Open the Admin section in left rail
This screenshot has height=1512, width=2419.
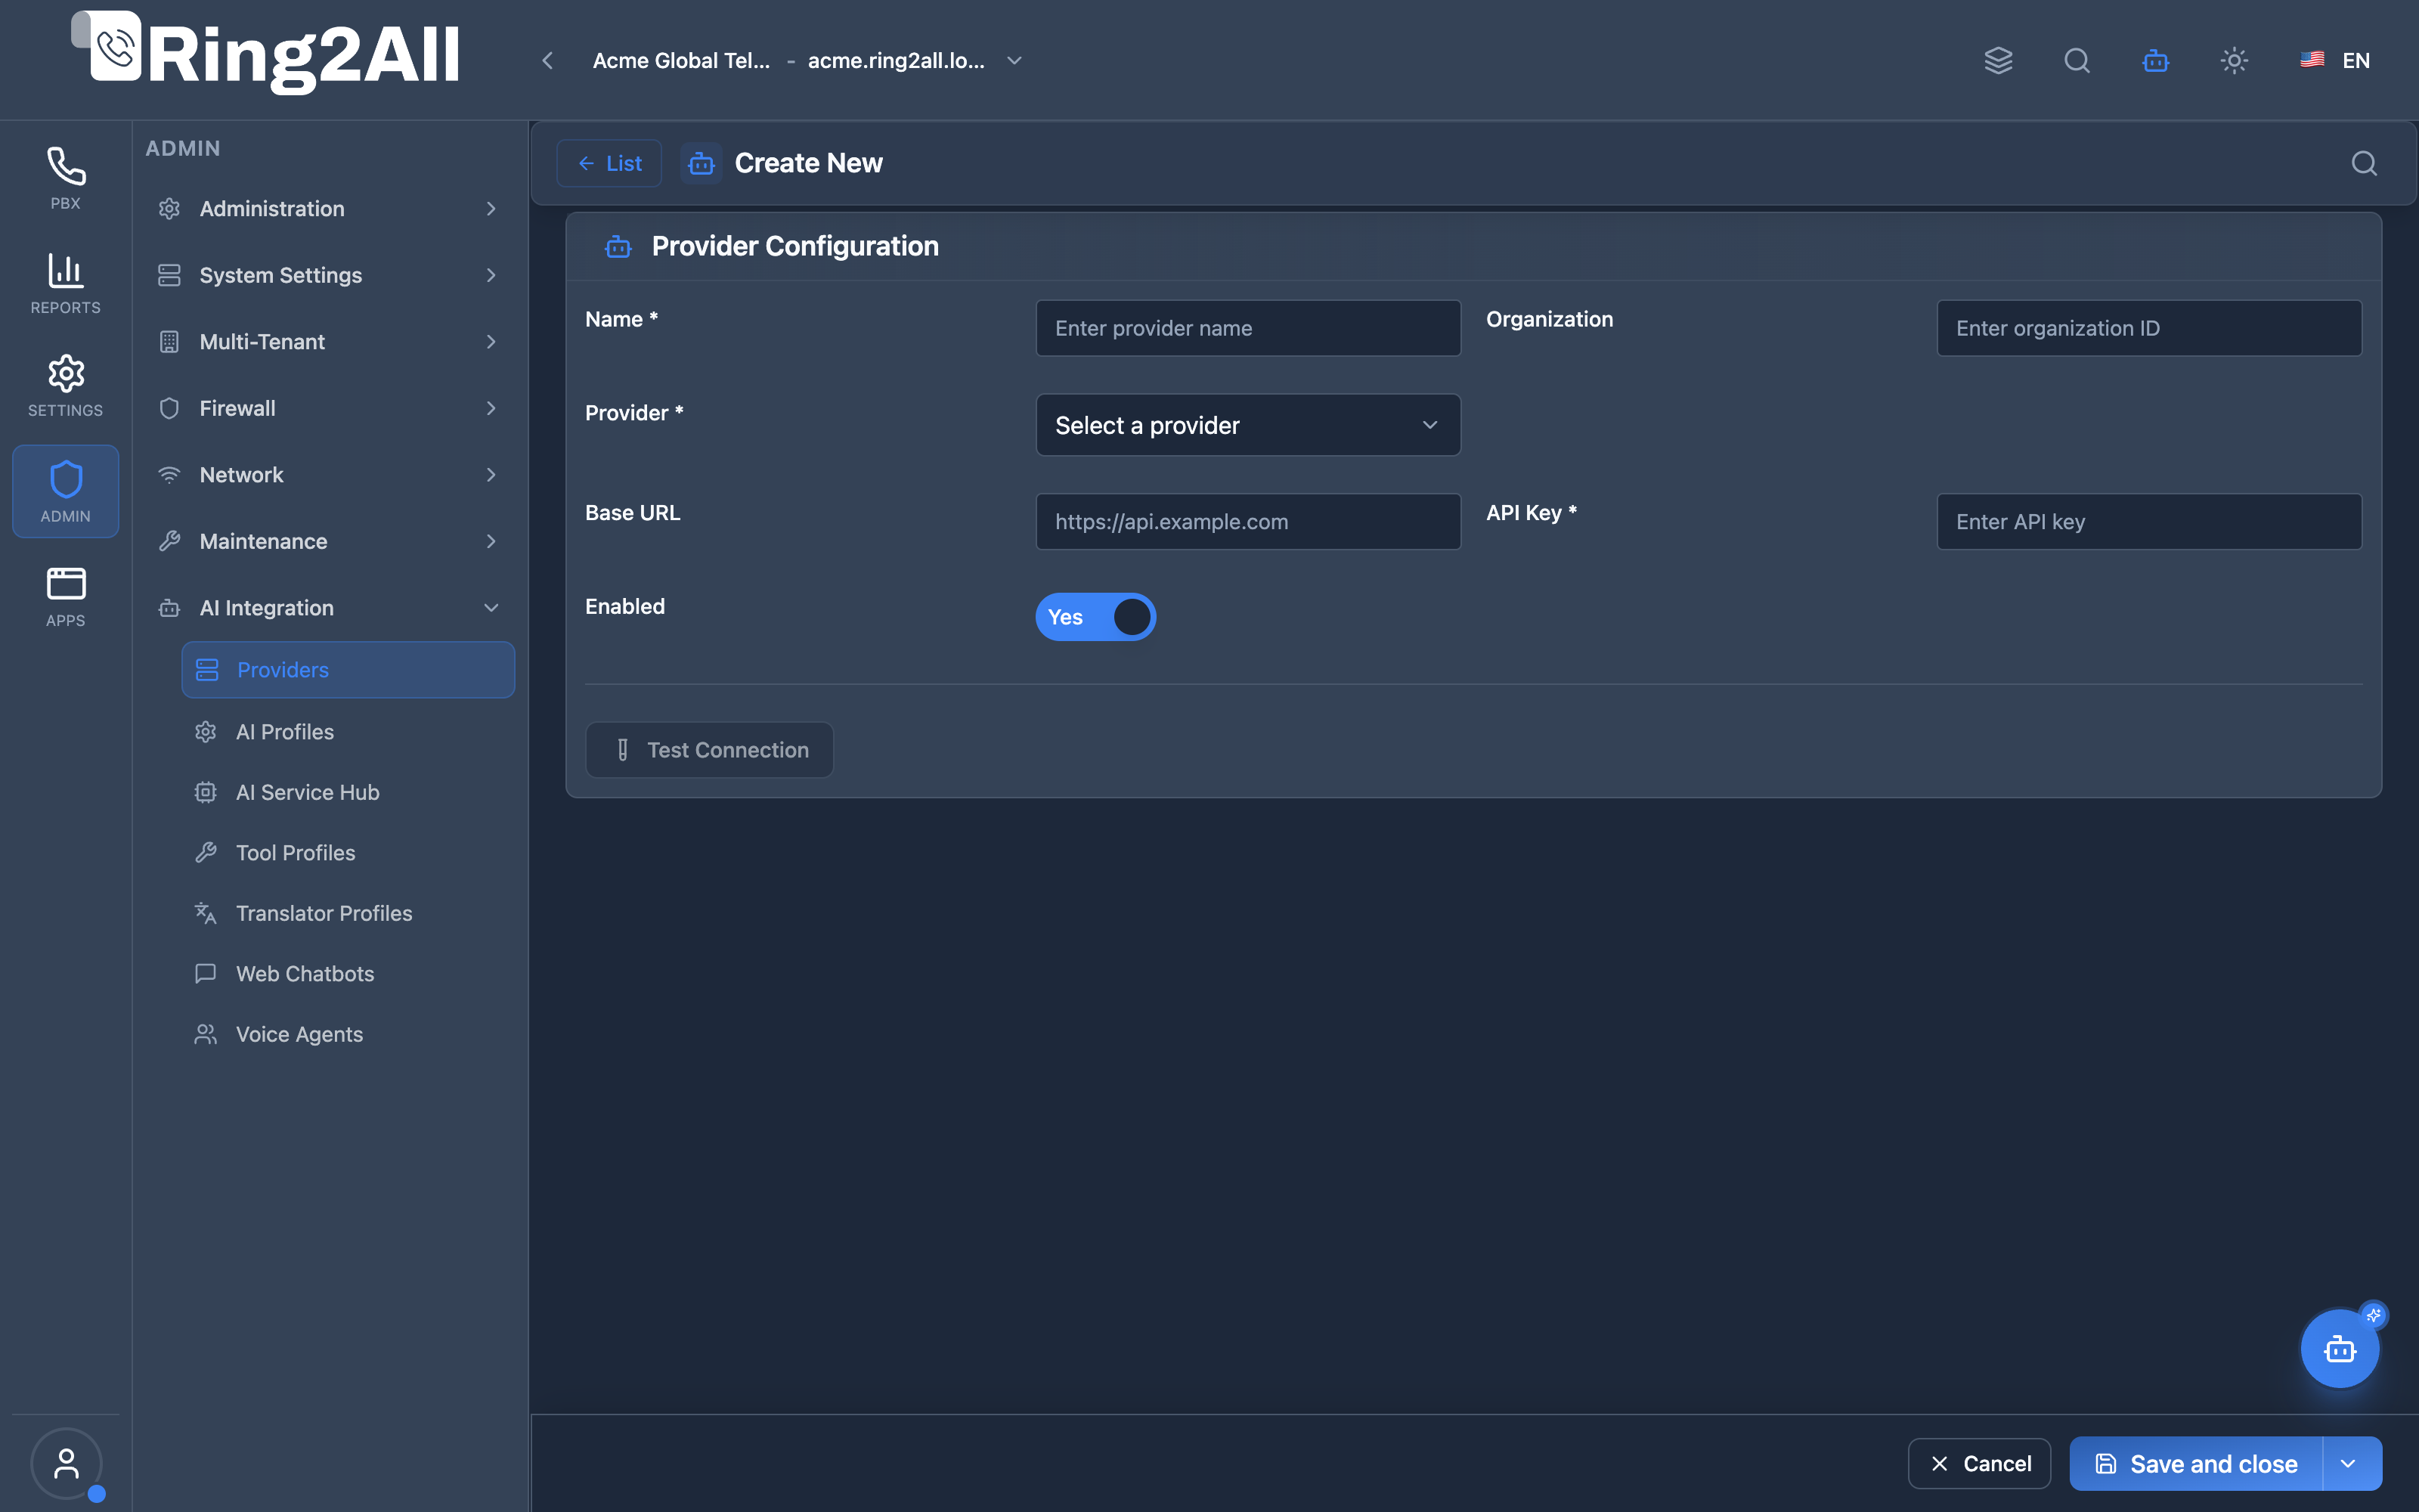(66, 491)
